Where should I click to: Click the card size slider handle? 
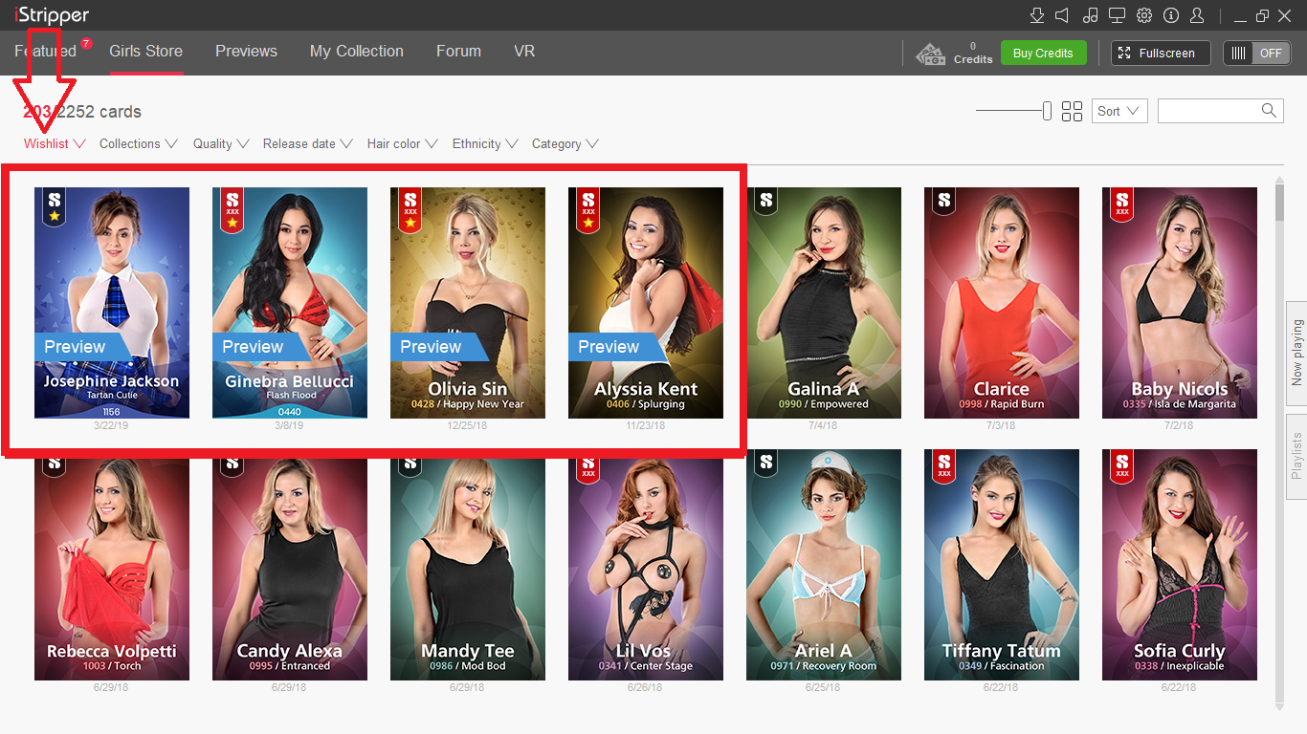click(1047, 111)
